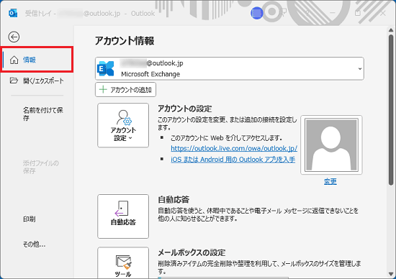
Task: Expand the account selection dropdown
Action: (x=360, y=68)
